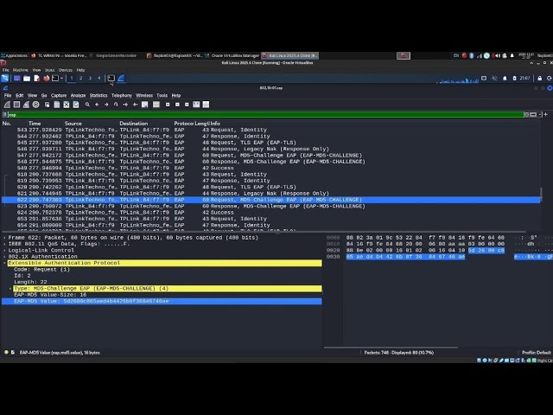Open capture options gear icon
Viewport: 553px width, 415px height.
[x=35, y=105]
